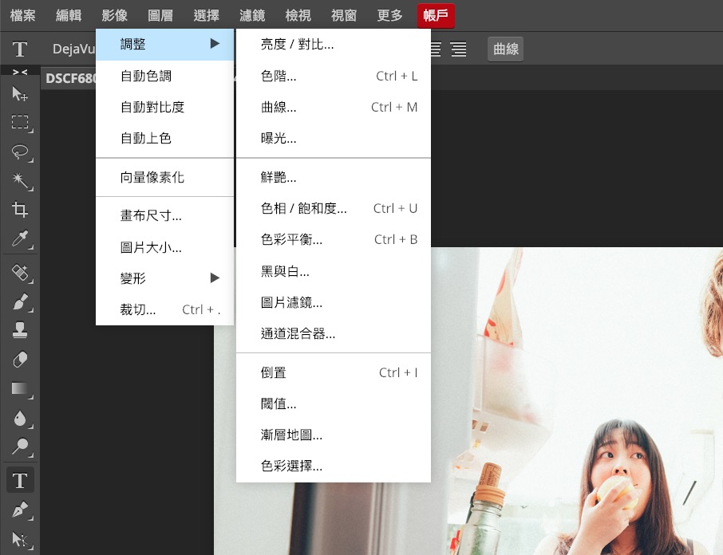Open 色彩平衡... adjustment
This screenshot has width=723, height=555.
click(334, 239)
